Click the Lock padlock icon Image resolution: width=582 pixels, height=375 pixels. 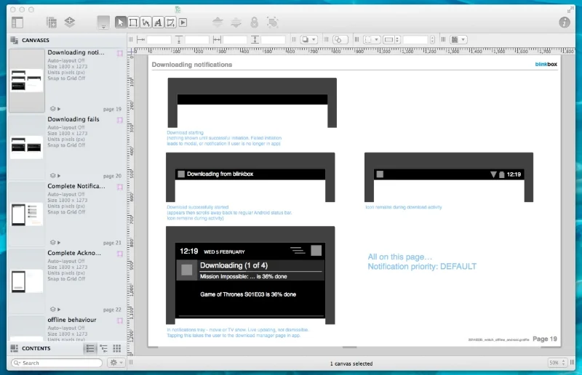pyautogui.click(x=254, y=23)
